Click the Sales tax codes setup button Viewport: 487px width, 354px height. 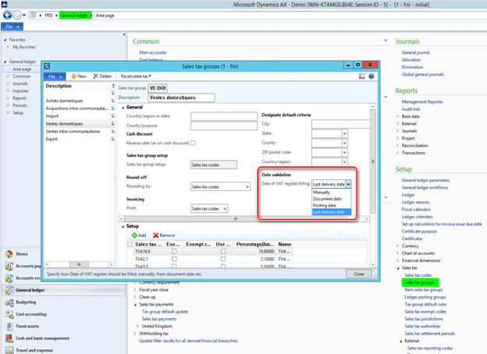[x=214, y=165]
